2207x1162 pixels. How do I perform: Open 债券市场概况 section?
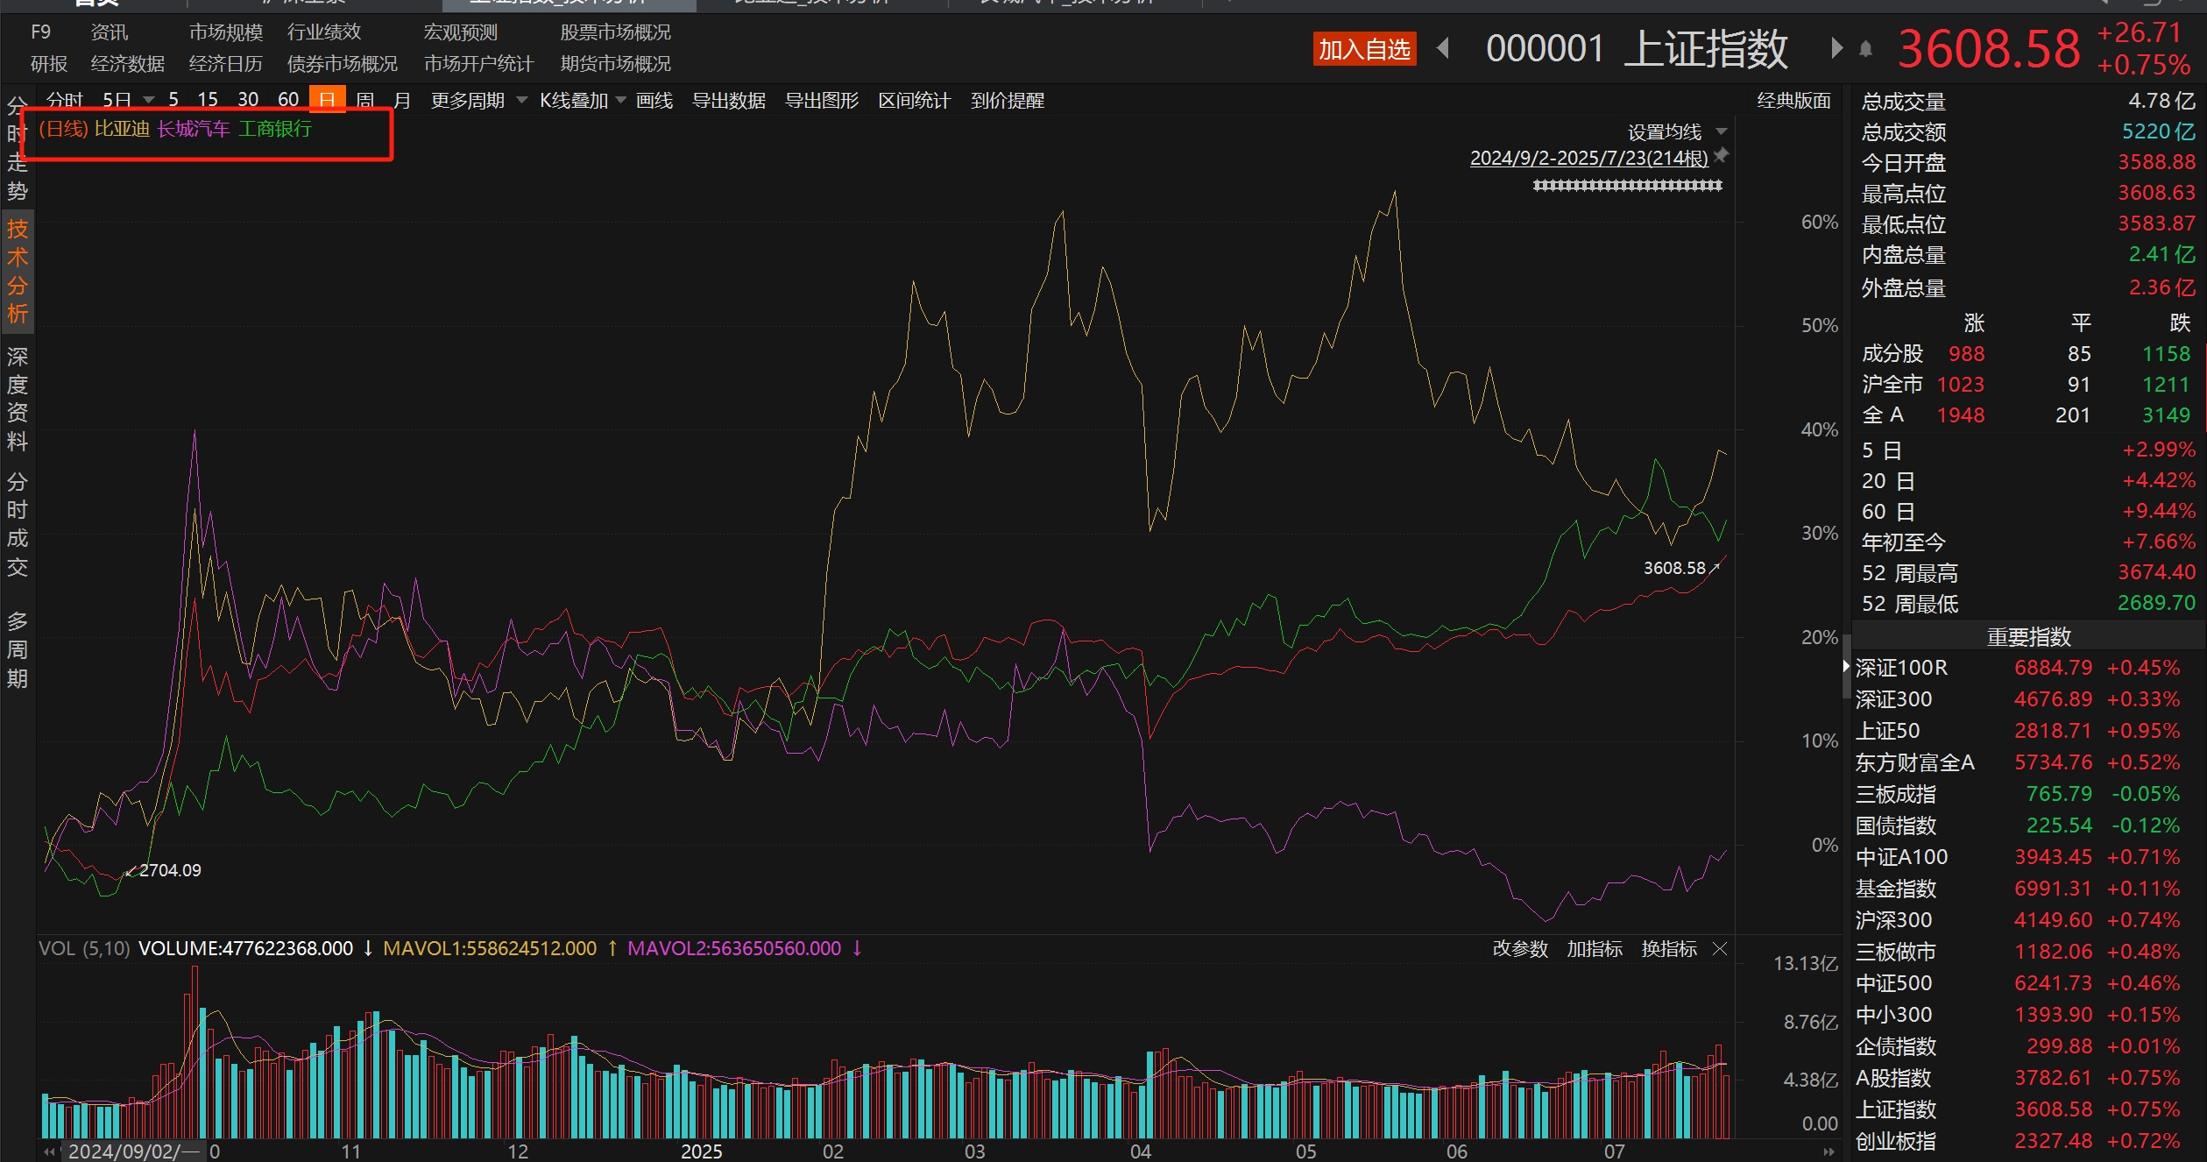click(x=343, y=64)
